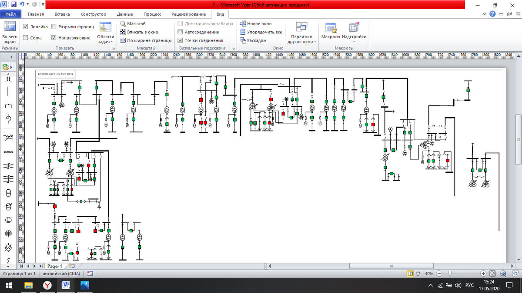
Task: Select the Page-1 sheet tab
Action: click(x=55, y=266)
